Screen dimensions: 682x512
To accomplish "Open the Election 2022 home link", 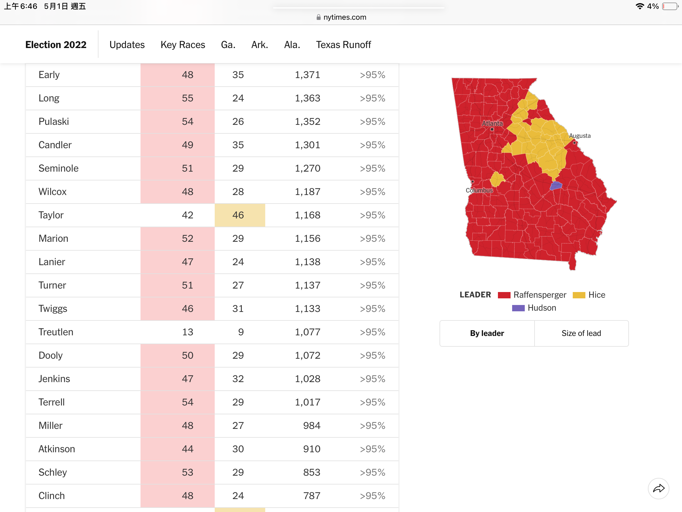I will click(56, 45).
